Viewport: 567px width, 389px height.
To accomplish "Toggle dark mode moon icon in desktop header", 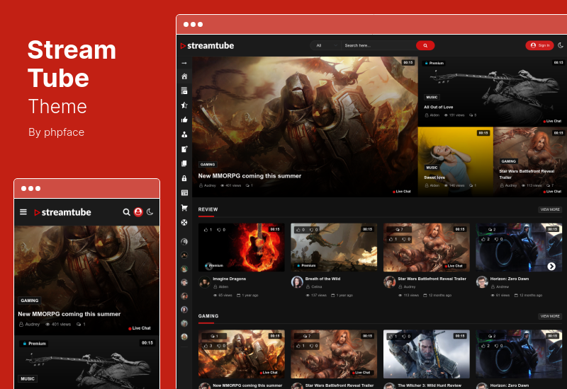I will 561,45.
